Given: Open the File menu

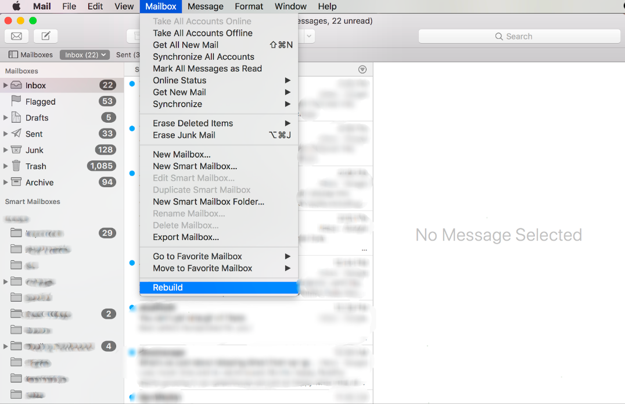Looking at the screenshot, I should point(69,6).
